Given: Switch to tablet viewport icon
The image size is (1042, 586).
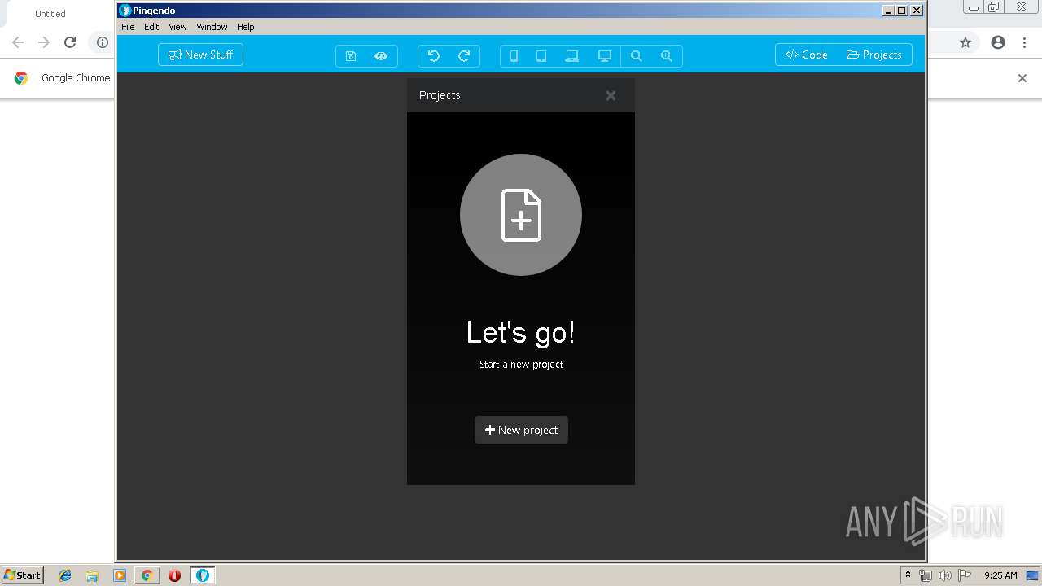Looking at the screenshot, I should tap(541, 55).
